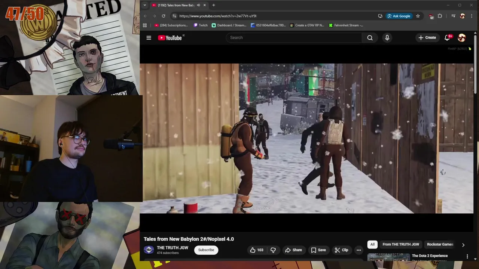View site information icon in address bar
This screenshot has width=479, height=269.
[174, 16]
